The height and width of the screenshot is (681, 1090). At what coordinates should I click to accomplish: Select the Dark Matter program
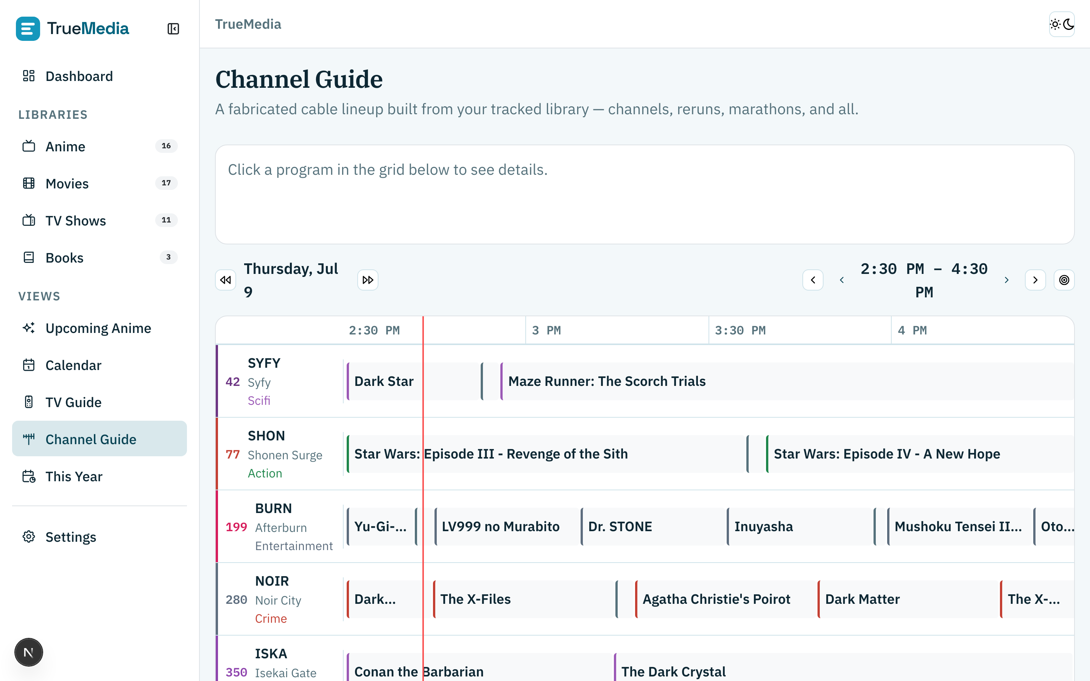907,599
